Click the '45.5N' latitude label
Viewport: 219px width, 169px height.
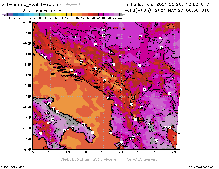(27, 22)
